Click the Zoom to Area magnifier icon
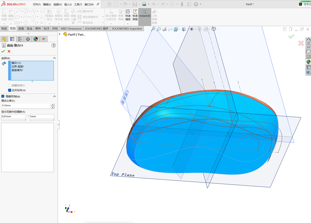 click(159, 29)
